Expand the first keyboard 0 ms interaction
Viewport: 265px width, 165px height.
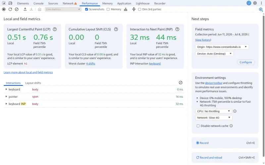pos(6,89)
